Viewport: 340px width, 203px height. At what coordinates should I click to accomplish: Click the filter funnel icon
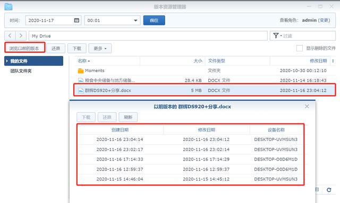276,36
